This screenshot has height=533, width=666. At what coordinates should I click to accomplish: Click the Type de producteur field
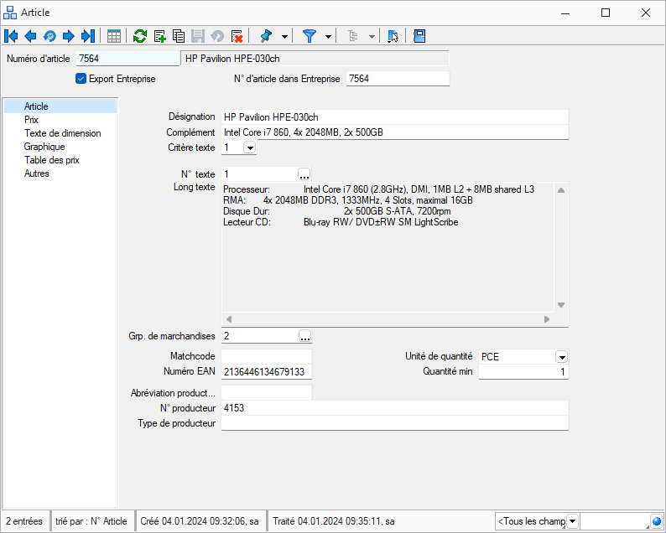click(394, 423)
